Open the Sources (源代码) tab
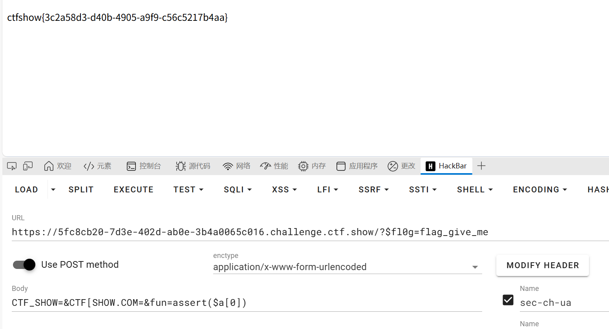Screen dimensions: 609x329 click(x=193, y=166)
